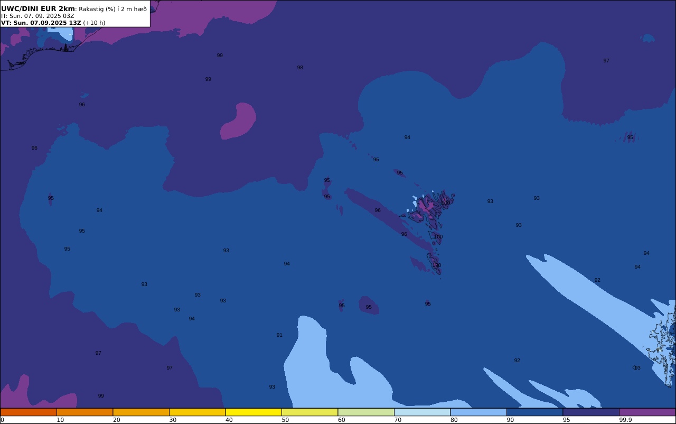Image resolution: width=676 pixels, height=424 pixels.
Task: Click the amber 20–30 legend swatch
Action: tap(141, 412)
